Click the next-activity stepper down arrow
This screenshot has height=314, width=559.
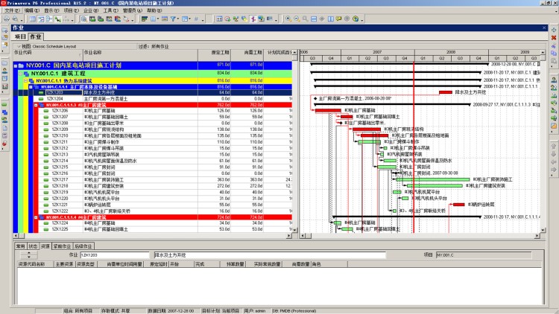tap(29, 257)
